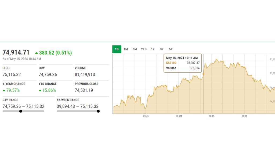
Task: Click the 10:15 time axis label
Action: click(212, 116)
